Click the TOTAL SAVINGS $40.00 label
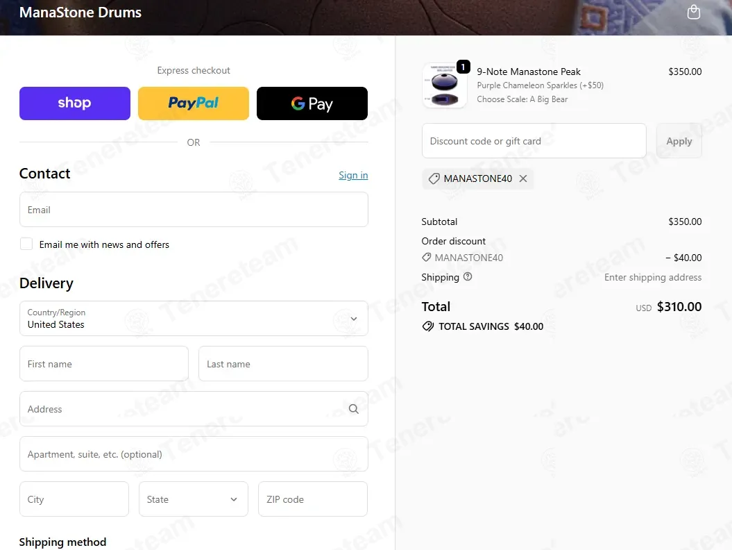Screen dimensions: 732x550 point(491,326)
